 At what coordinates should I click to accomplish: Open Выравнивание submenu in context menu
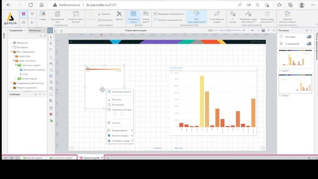point(120,130)
